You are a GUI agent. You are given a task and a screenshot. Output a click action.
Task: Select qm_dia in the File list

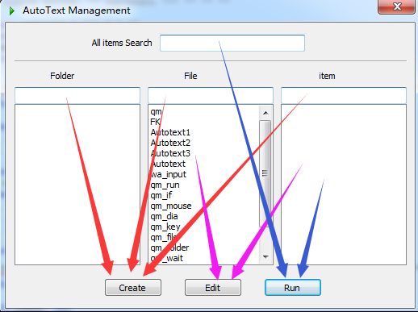(164, 216)
